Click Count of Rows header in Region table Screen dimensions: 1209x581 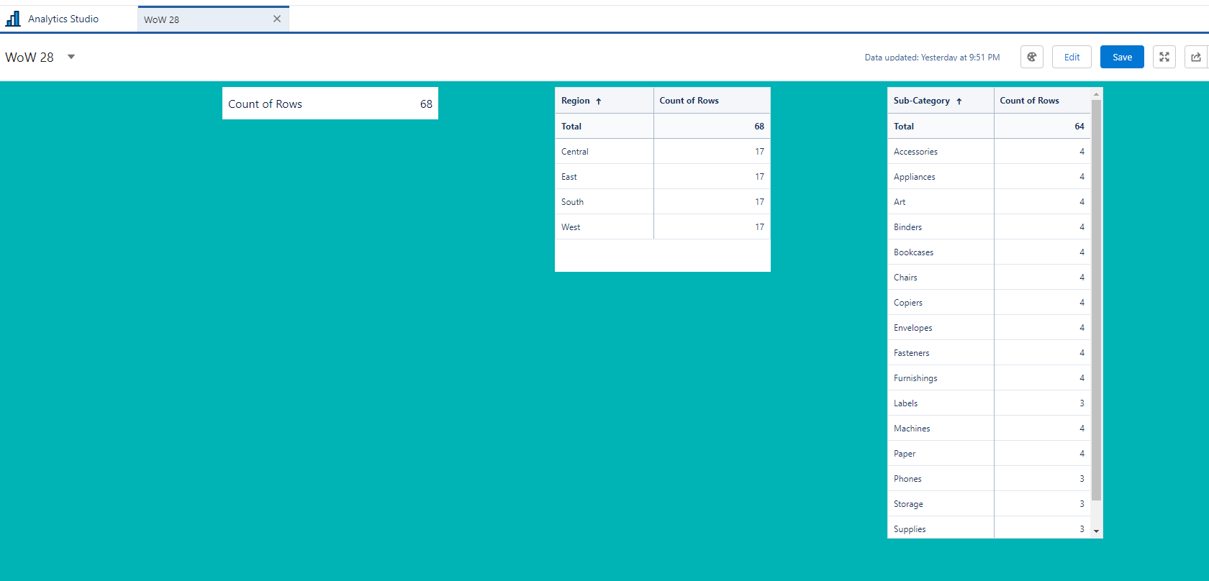[x=689, y=101]
